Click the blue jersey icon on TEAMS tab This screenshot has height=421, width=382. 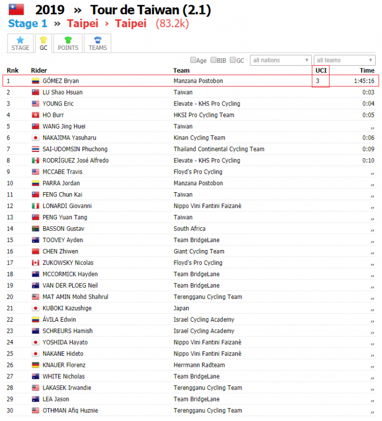coord(98,40)
